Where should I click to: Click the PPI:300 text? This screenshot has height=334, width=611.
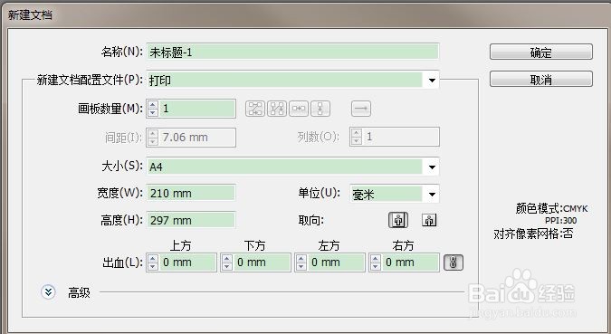560,221
